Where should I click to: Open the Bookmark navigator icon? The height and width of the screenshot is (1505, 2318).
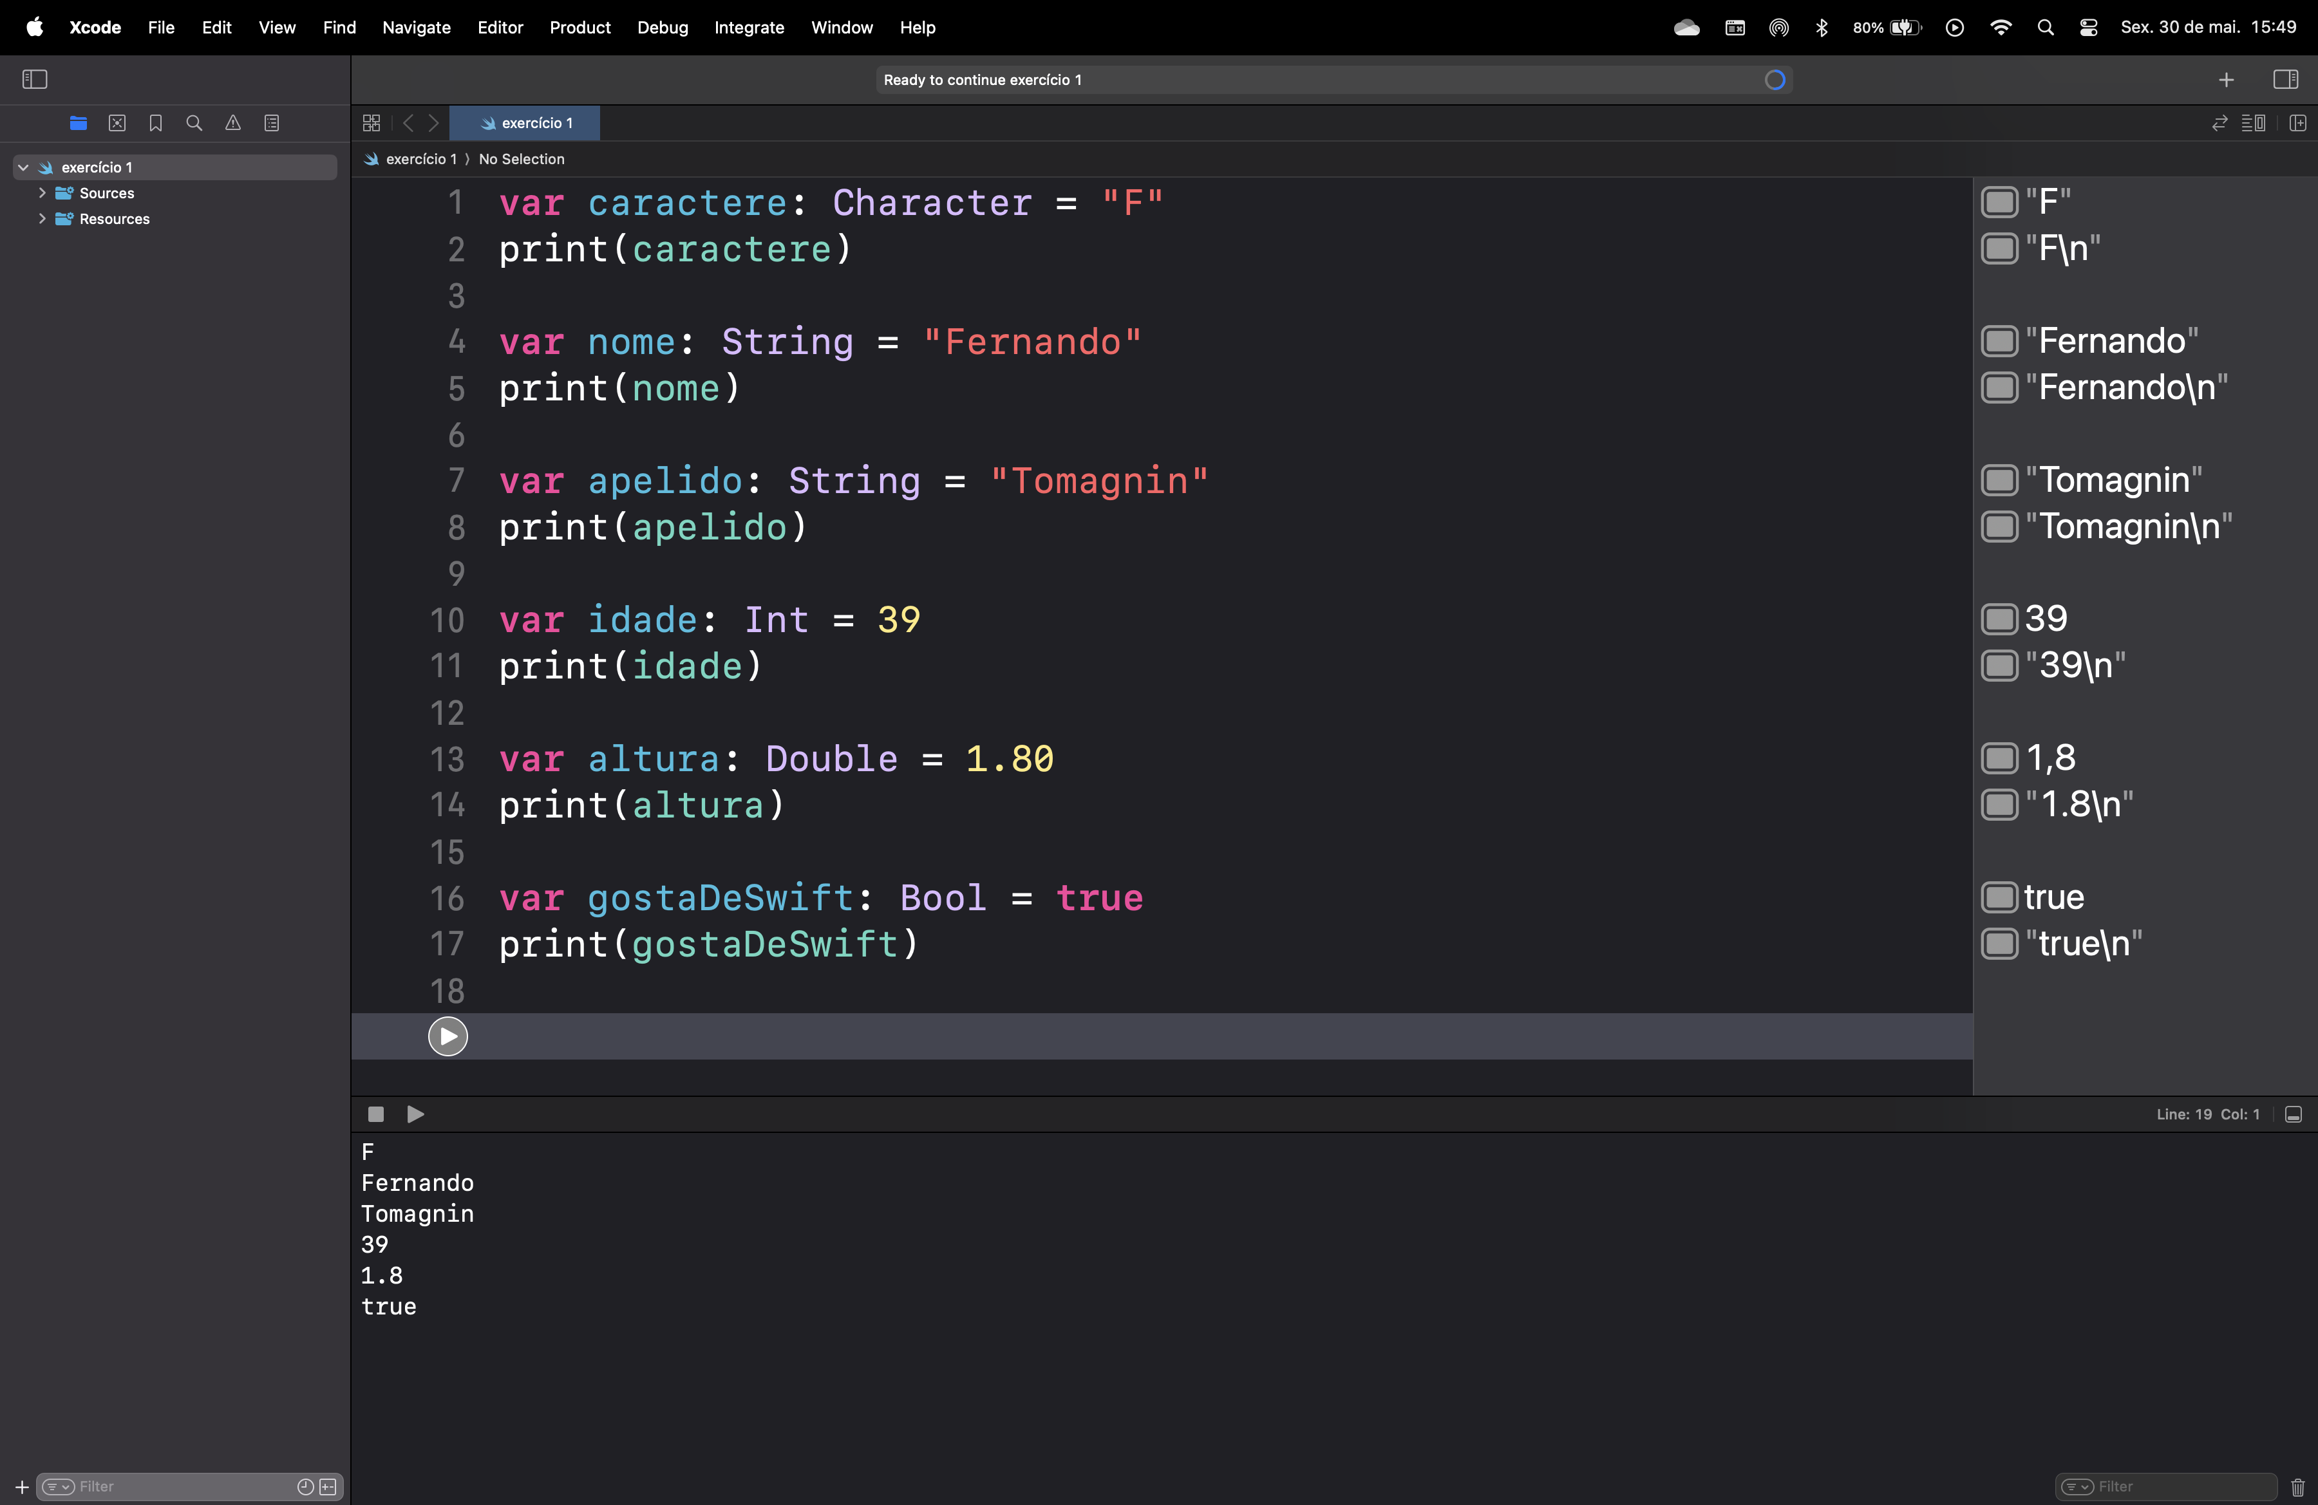(x=156, y=124)
